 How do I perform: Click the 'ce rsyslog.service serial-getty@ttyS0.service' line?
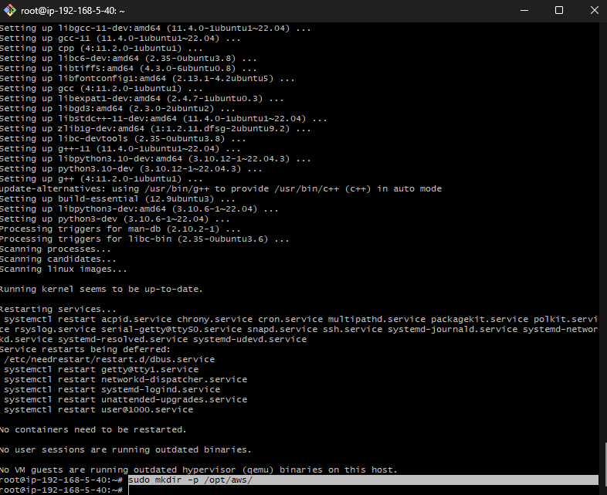pos(298,329)
